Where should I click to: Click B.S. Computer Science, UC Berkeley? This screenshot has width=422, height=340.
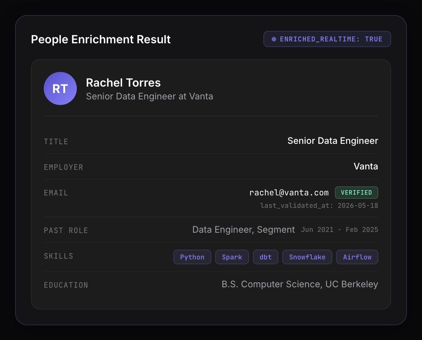tap(300, 284)
